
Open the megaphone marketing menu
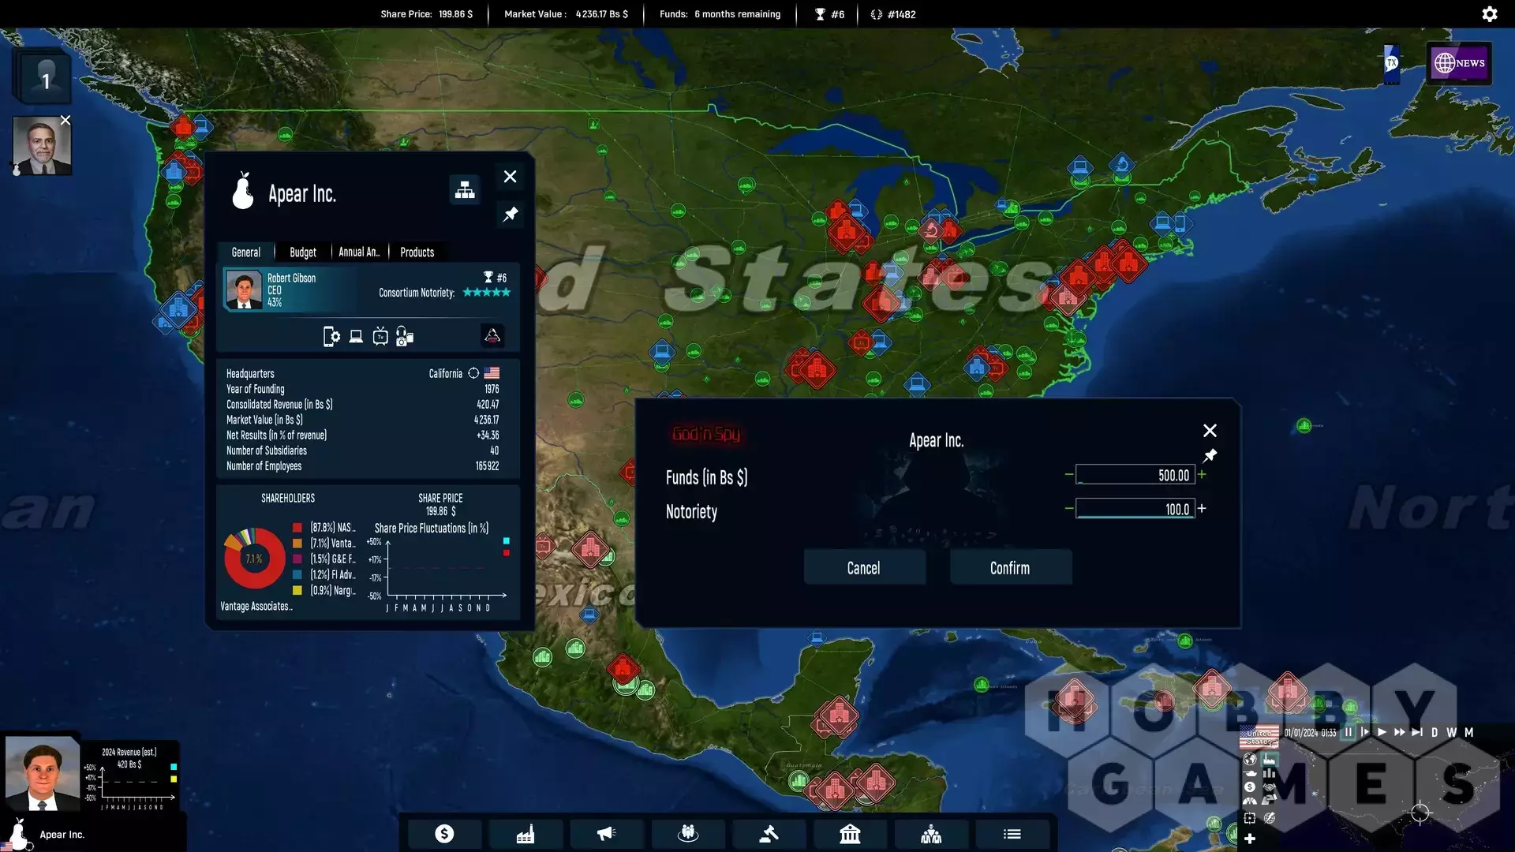[606, 834]
